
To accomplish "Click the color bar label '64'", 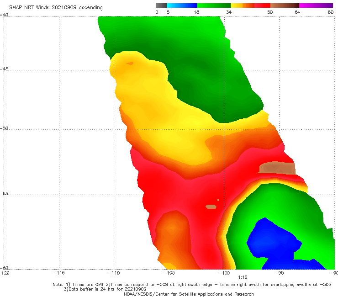I will click(x=297, y=12).
